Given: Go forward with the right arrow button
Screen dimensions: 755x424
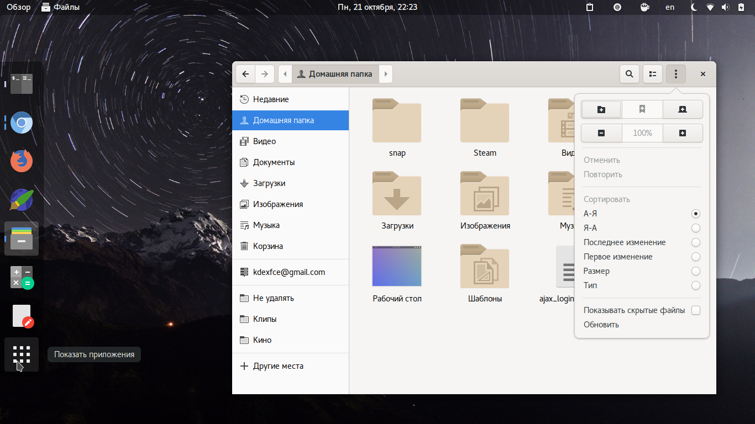Looking at the screenshot, I should 265,74.
